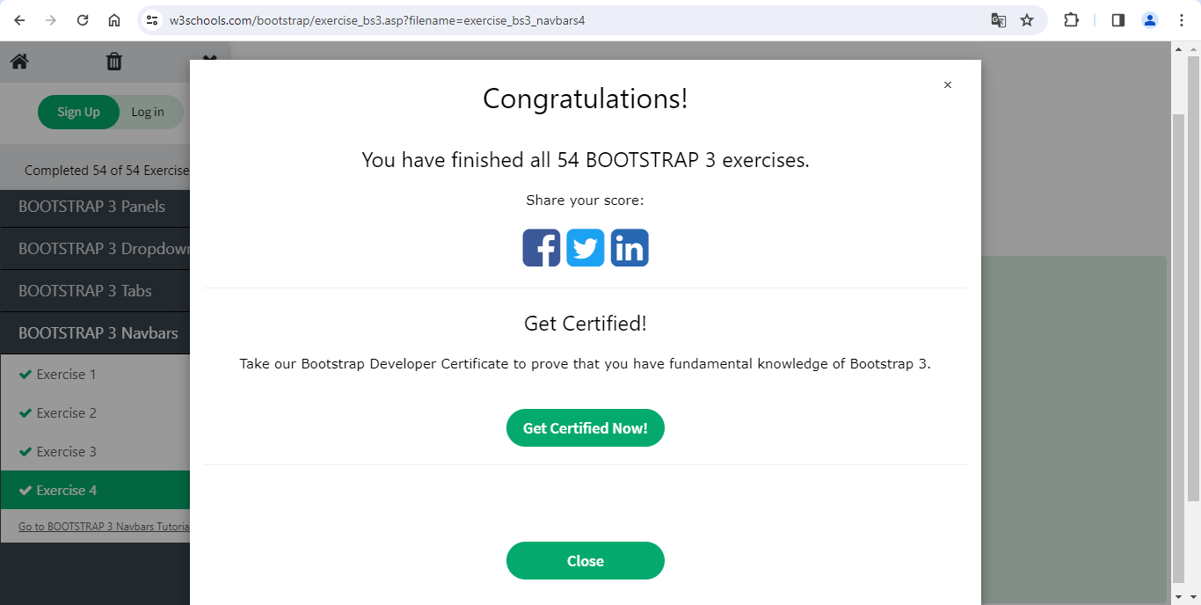Click the home icon in sidebar
1201x605 pixels.
tap(19, 62)
